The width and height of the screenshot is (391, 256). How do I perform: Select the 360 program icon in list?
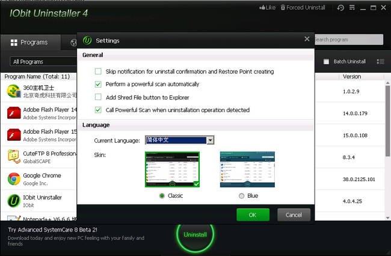(x=14, y=91)
